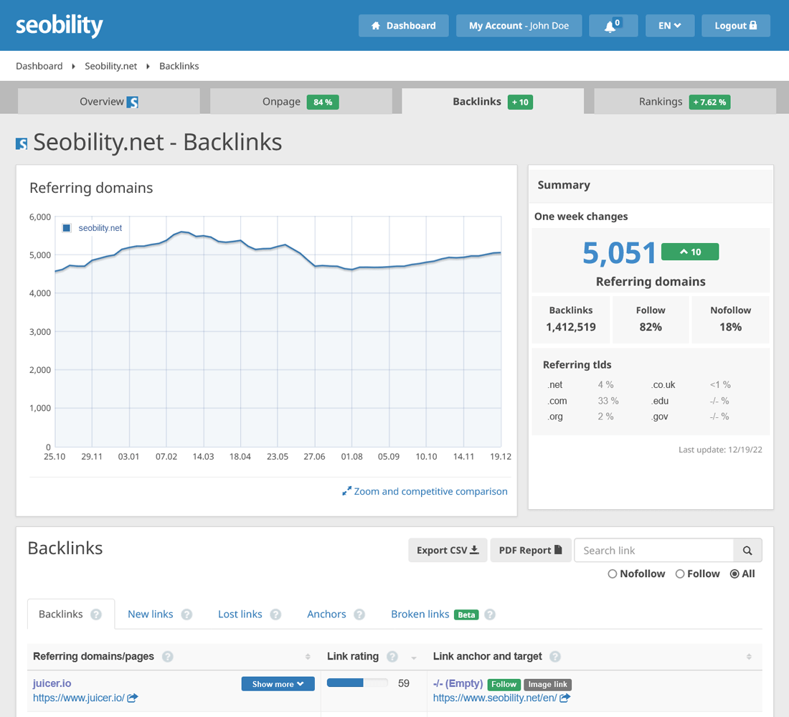Open the Dashboard using the home icon
The width and height of the screenshot is (789, 717).
coord(375,25)
